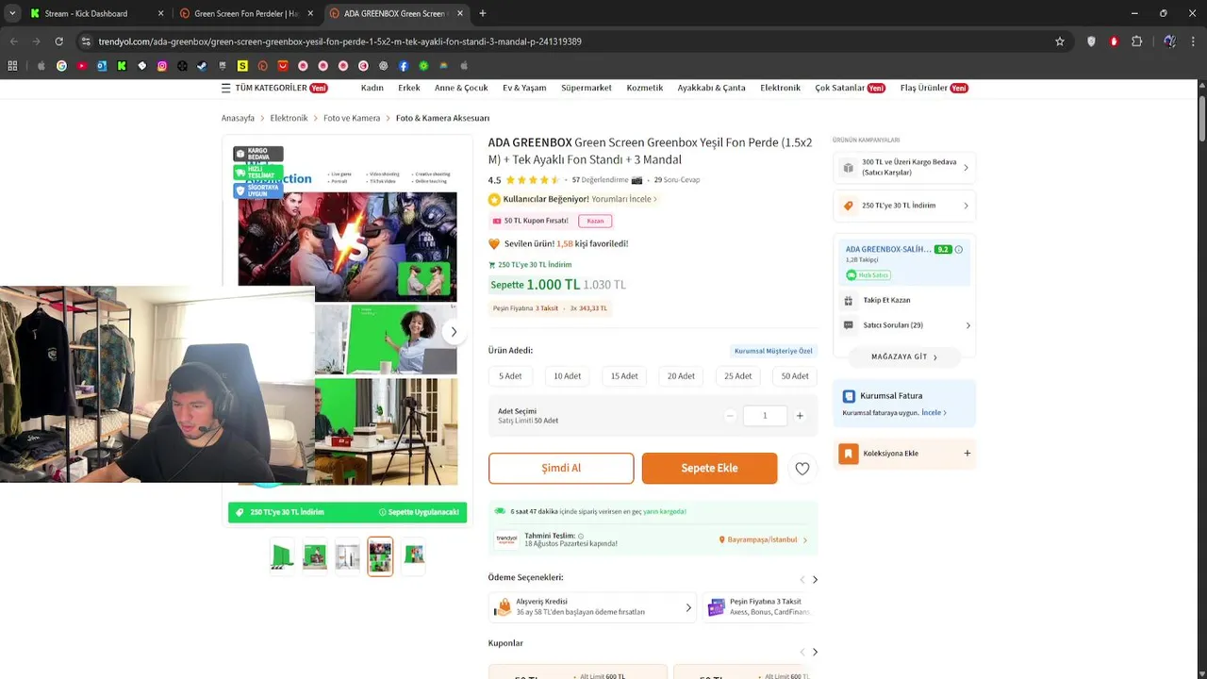Expand Alışveriş Kredisi payment option
Image resolution: width=1207 pixels, height=679 pixels.
point(592,607)
